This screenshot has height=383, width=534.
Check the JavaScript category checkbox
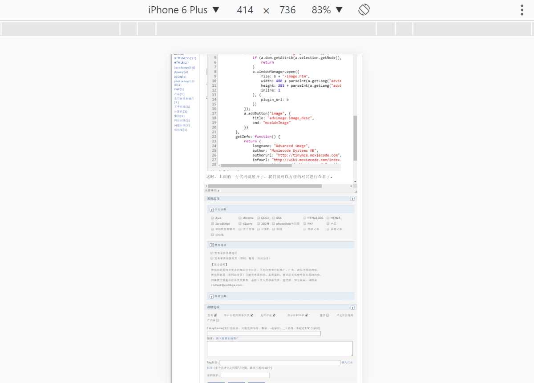tap(213, 224)
